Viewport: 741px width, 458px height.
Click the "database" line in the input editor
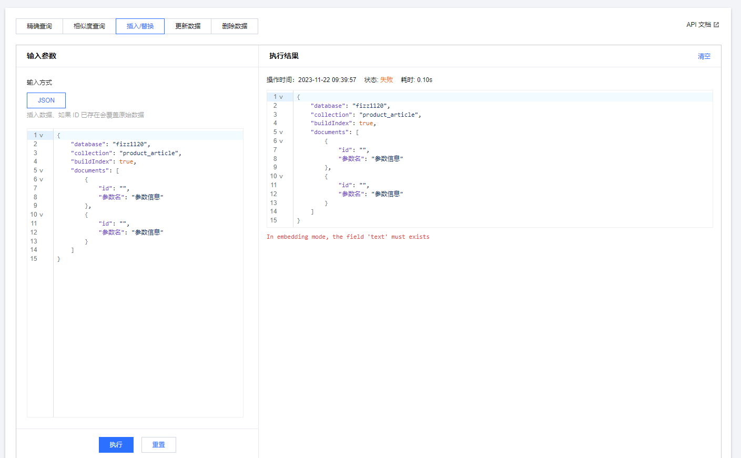click(x=110, y=145)
